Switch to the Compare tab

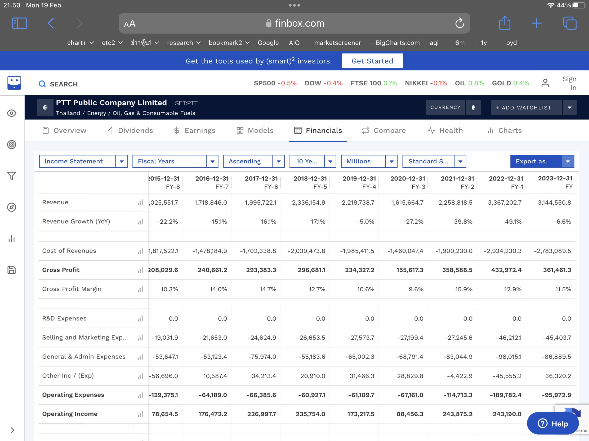[384, 131]
